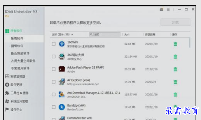The width and height of the screenshot is (201, 120).
Task: Uninstall Ant Download Manager via trash icon
Action: tap(175, 94)
